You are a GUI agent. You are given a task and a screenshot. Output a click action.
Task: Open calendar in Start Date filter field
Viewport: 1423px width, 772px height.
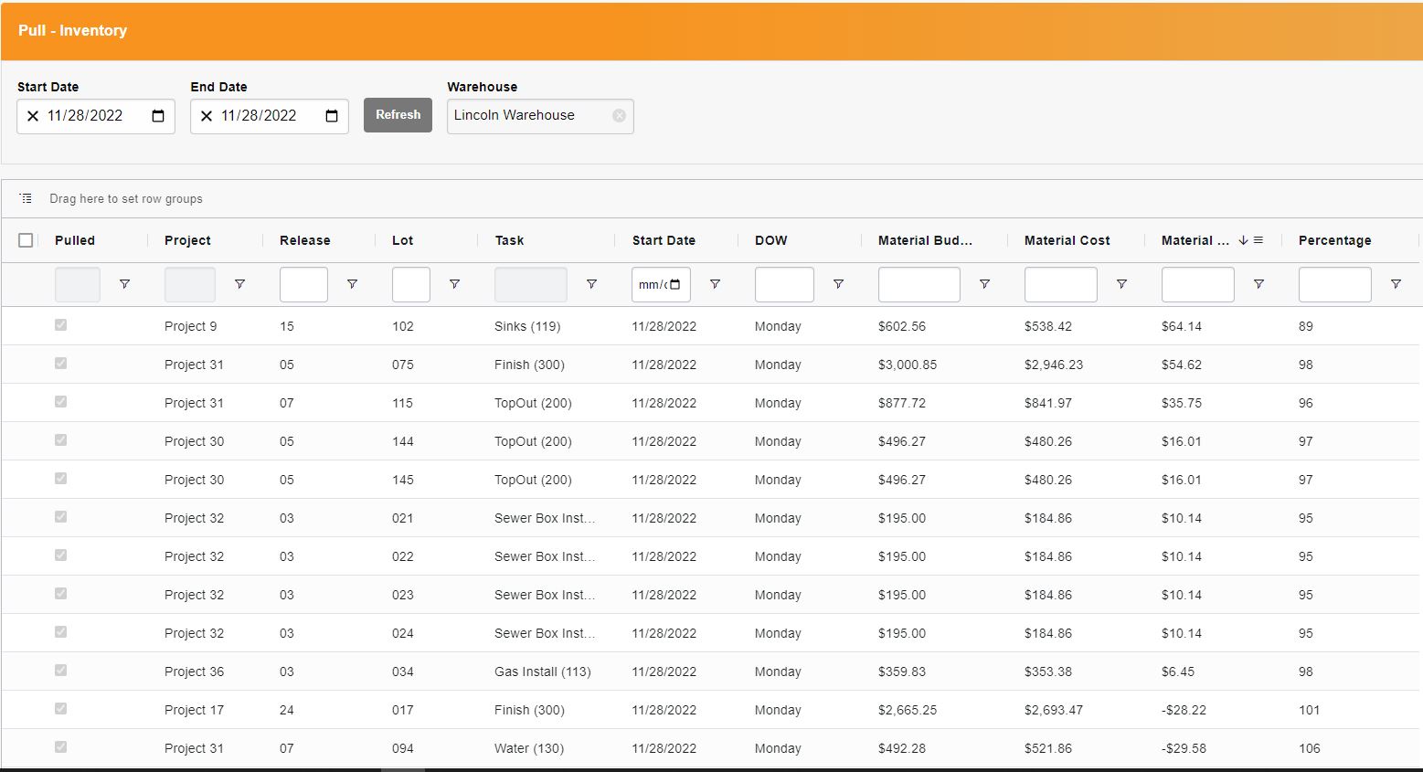(675, 284)
